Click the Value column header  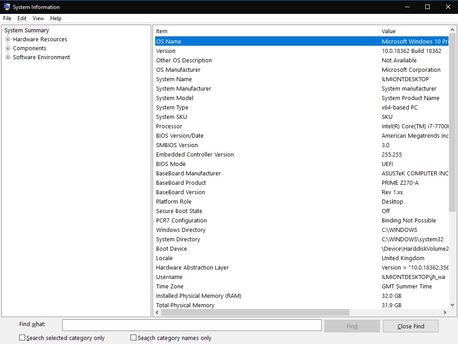click(414, 31)
